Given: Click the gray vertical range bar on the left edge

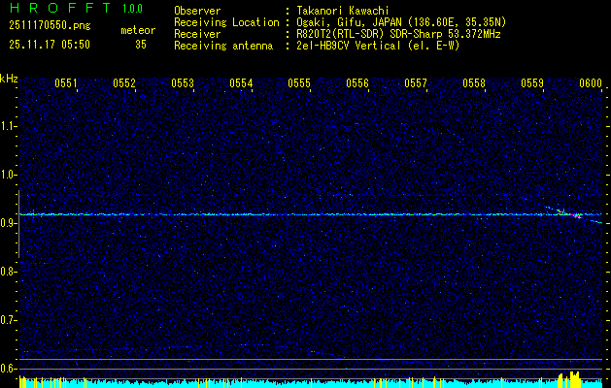Looking at the screenshot, I should click(x=18, y=224).
